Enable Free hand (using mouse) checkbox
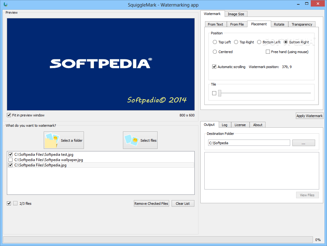The image size is (327, 246). (x=268, y=52)
